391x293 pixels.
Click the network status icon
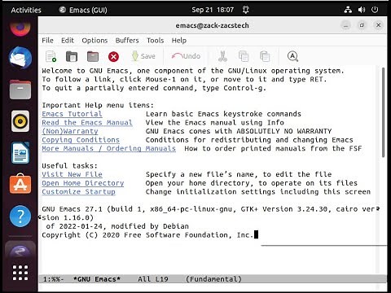[348, 10]
